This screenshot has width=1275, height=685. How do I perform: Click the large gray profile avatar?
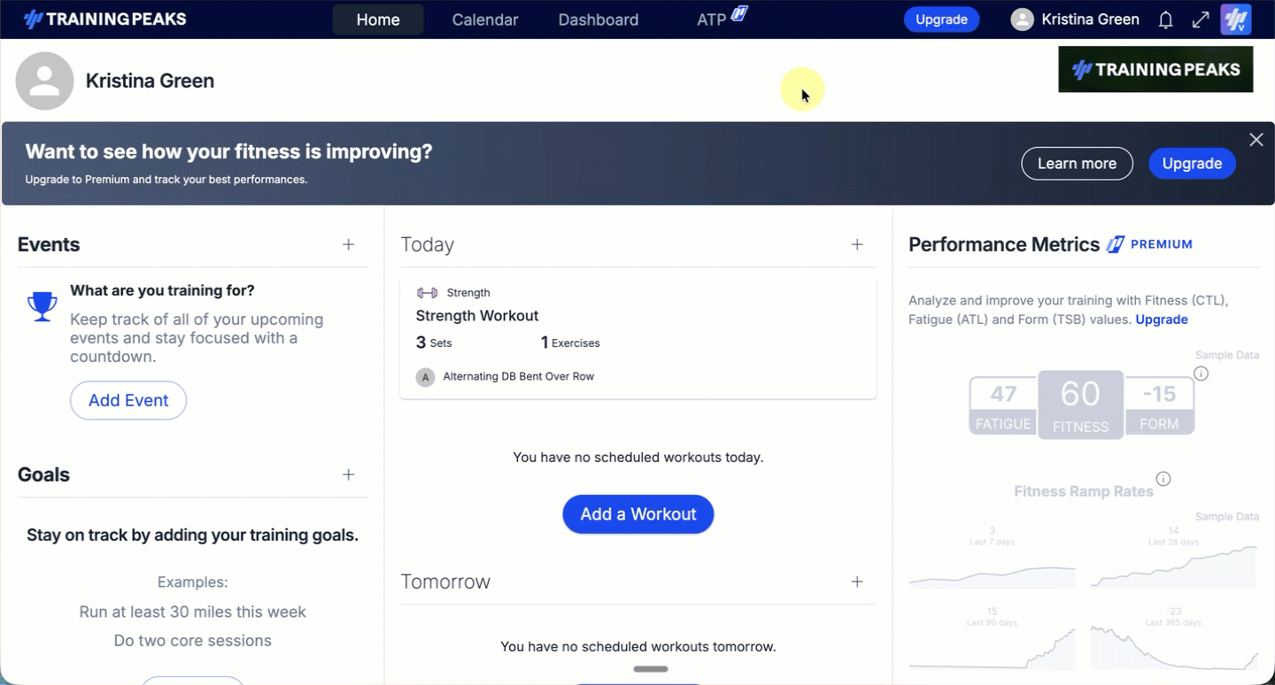point(44,81)
